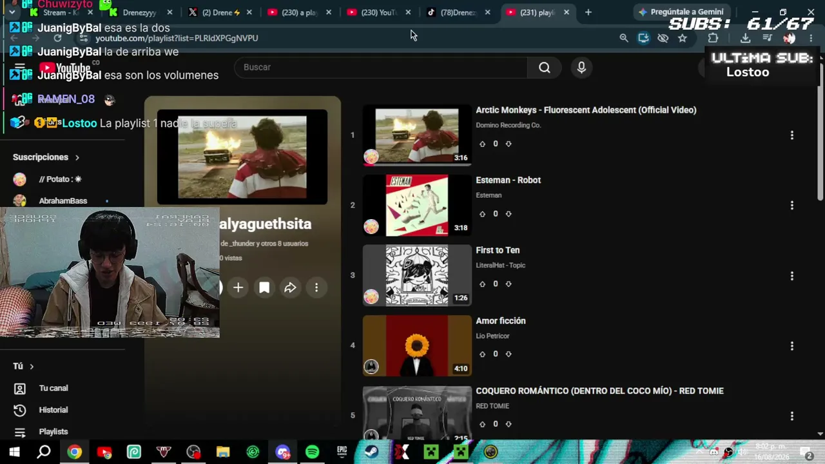Click the page vertical scrollbar down arrow

(820, 434)
